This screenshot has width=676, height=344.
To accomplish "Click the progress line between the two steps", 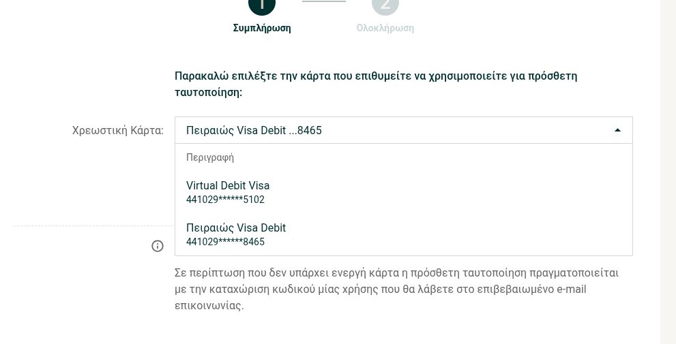I will click(324, 1).
